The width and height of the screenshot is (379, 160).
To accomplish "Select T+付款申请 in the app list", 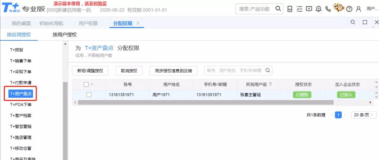I will (x=21, y=83).
